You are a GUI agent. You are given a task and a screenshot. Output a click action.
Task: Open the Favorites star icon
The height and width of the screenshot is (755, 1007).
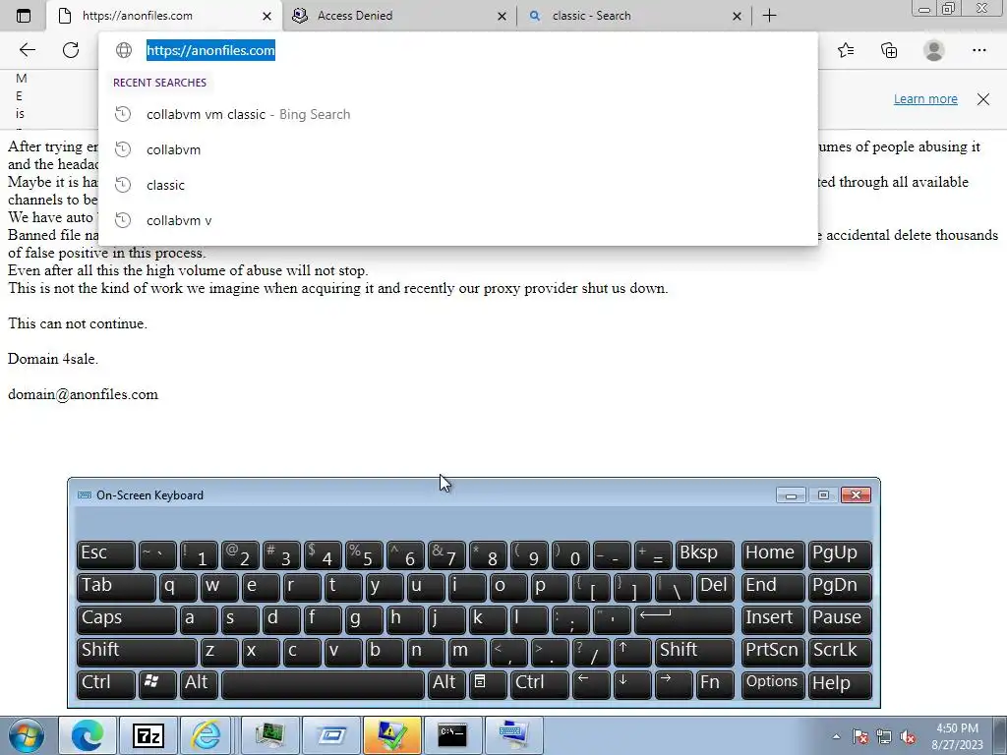click(846, 50)
